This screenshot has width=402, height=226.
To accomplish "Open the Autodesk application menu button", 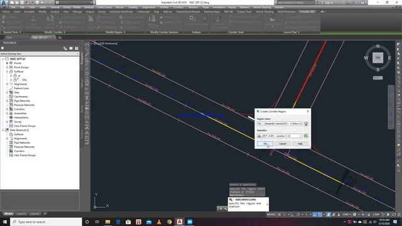I will pos(4,3).
